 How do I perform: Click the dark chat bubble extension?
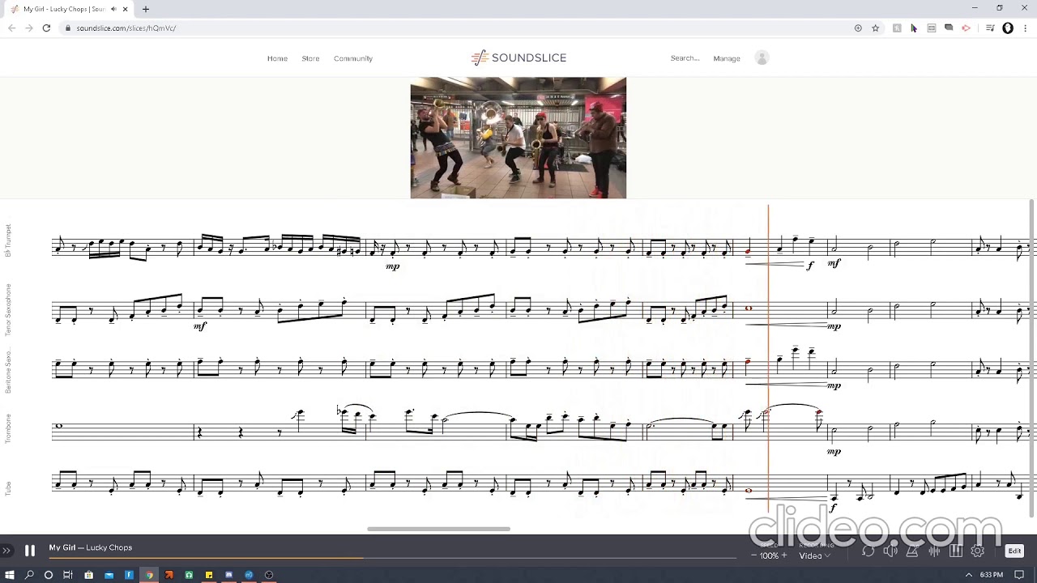click(949, 28)
